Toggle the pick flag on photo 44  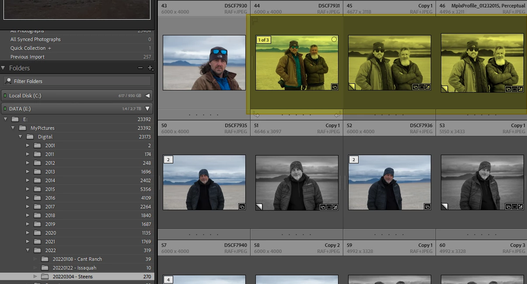pos(255,21)
